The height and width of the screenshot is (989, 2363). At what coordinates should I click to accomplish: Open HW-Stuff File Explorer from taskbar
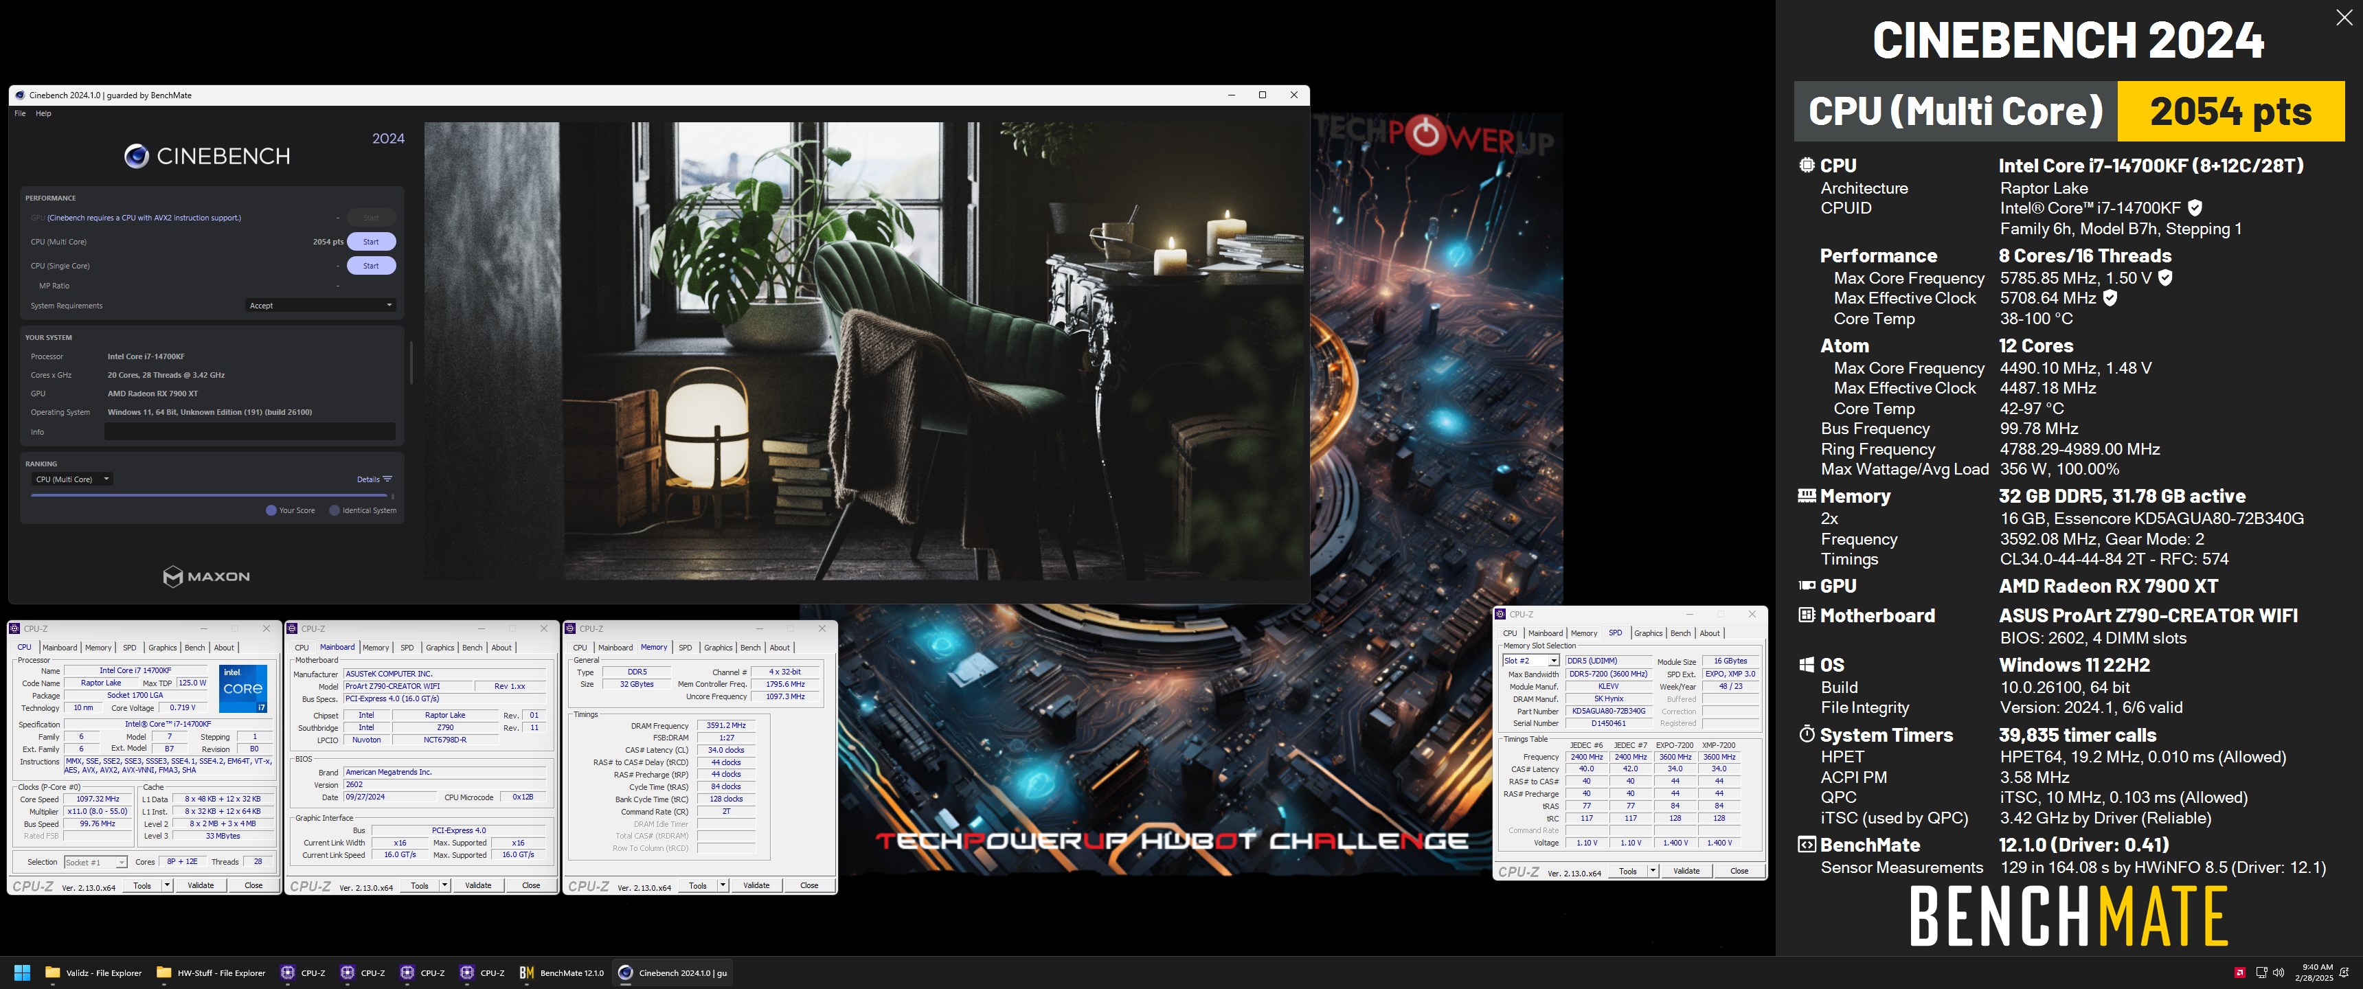(x=211, y=973)
